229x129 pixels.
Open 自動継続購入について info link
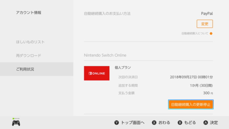pyautogui.click(x=195, y=33)
